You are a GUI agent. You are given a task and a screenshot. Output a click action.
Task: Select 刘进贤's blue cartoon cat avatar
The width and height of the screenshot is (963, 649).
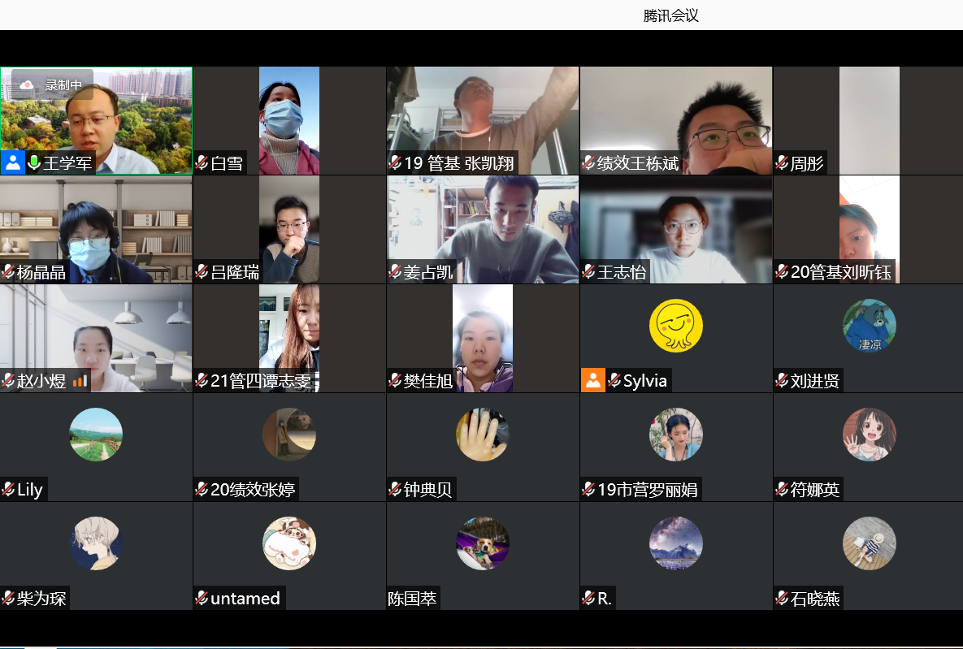[869, 326]
